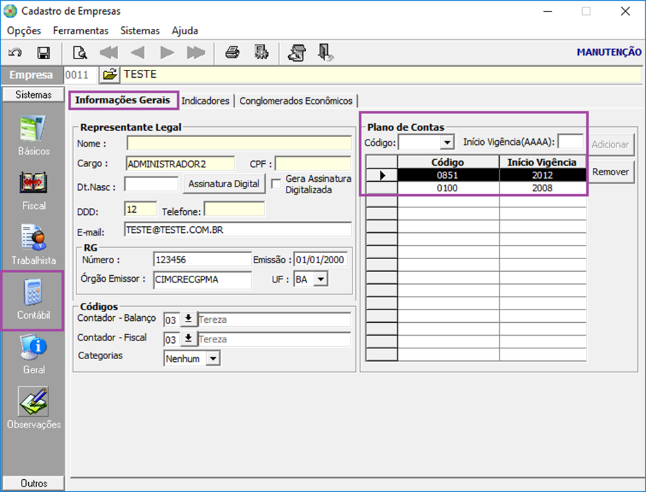Viewport: 646px width, 492px height.
Task: Click Empresa code field 0011
Action: (81, 75)
